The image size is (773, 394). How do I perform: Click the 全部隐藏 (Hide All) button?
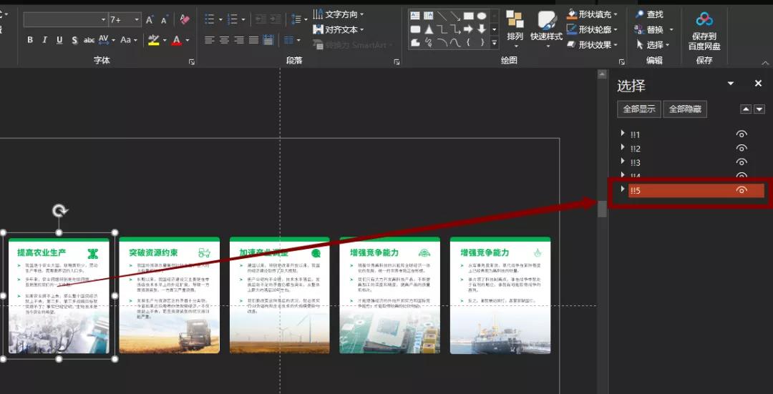pos(685,109)
